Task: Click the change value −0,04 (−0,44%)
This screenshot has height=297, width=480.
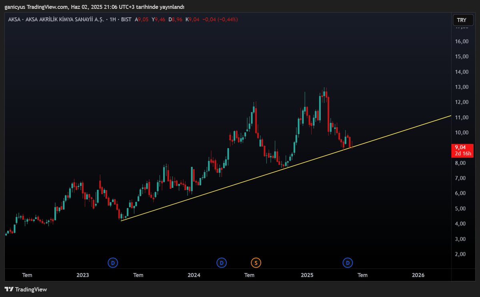Action: [x=220, y=19]
